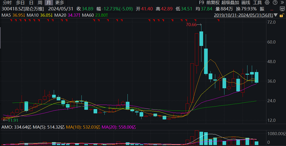Click the 24.0 price axis label
Image resolution: width=286 pixels, height=146 pixels.
point(271,101)
